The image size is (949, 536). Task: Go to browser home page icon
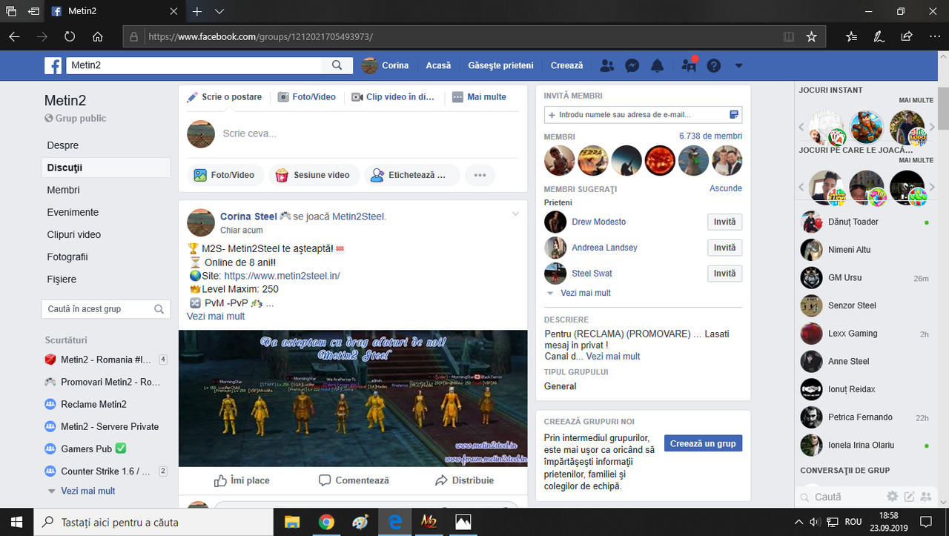[x=97, y=36]
